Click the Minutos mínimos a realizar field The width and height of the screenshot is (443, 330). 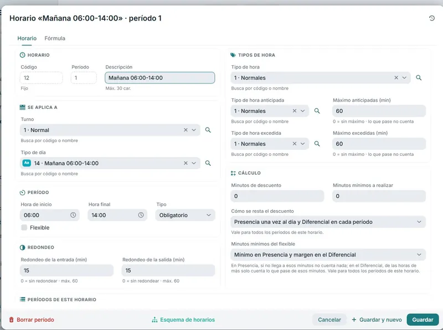coord(379,196)
